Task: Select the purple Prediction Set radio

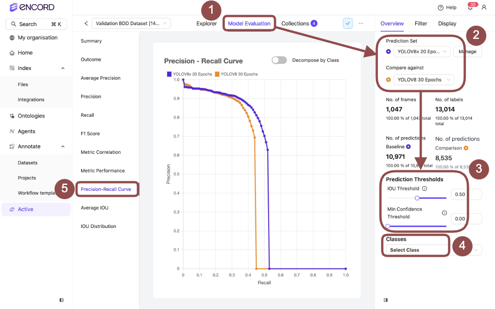Action: point(388,51)
